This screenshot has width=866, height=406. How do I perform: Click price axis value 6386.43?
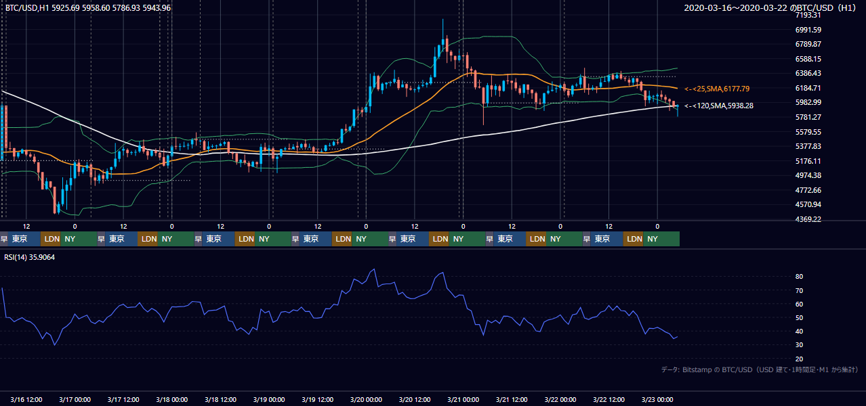click(x=808, y=73)
